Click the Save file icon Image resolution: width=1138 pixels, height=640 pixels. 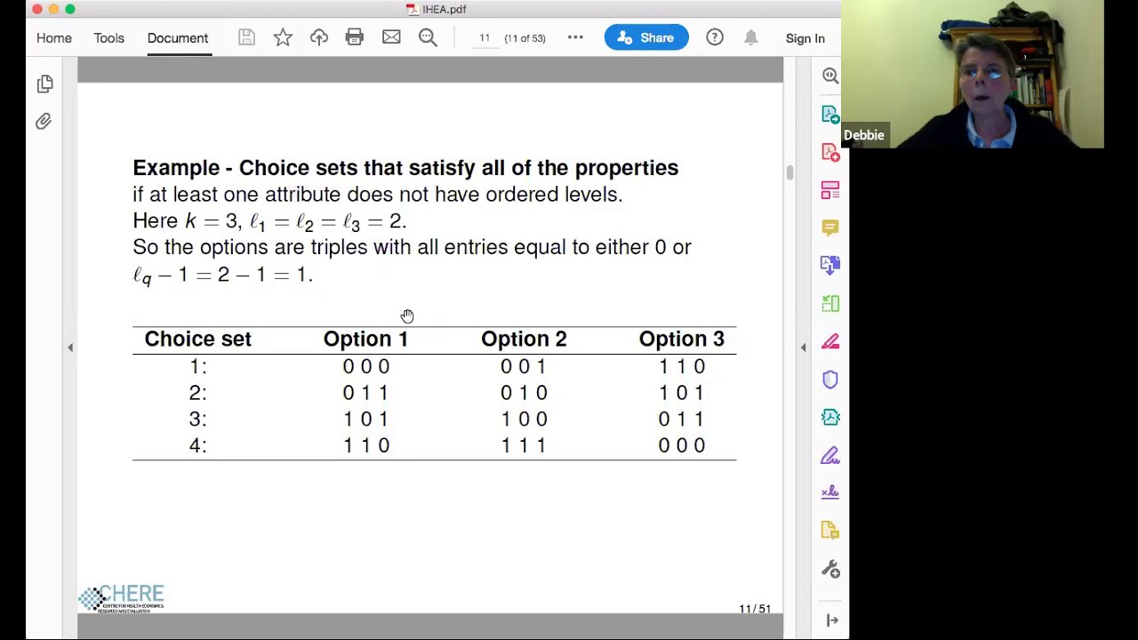pyautogui.click(x=246, y=37)
